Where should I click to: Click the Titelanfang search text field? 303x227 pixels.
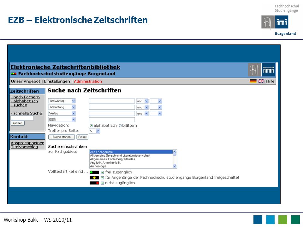click(112, 107)
